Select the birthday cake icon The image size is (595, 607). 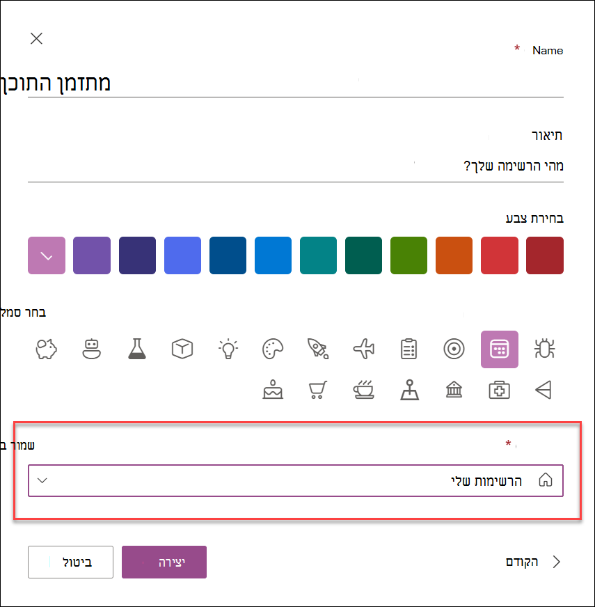[x=273, y=390]
